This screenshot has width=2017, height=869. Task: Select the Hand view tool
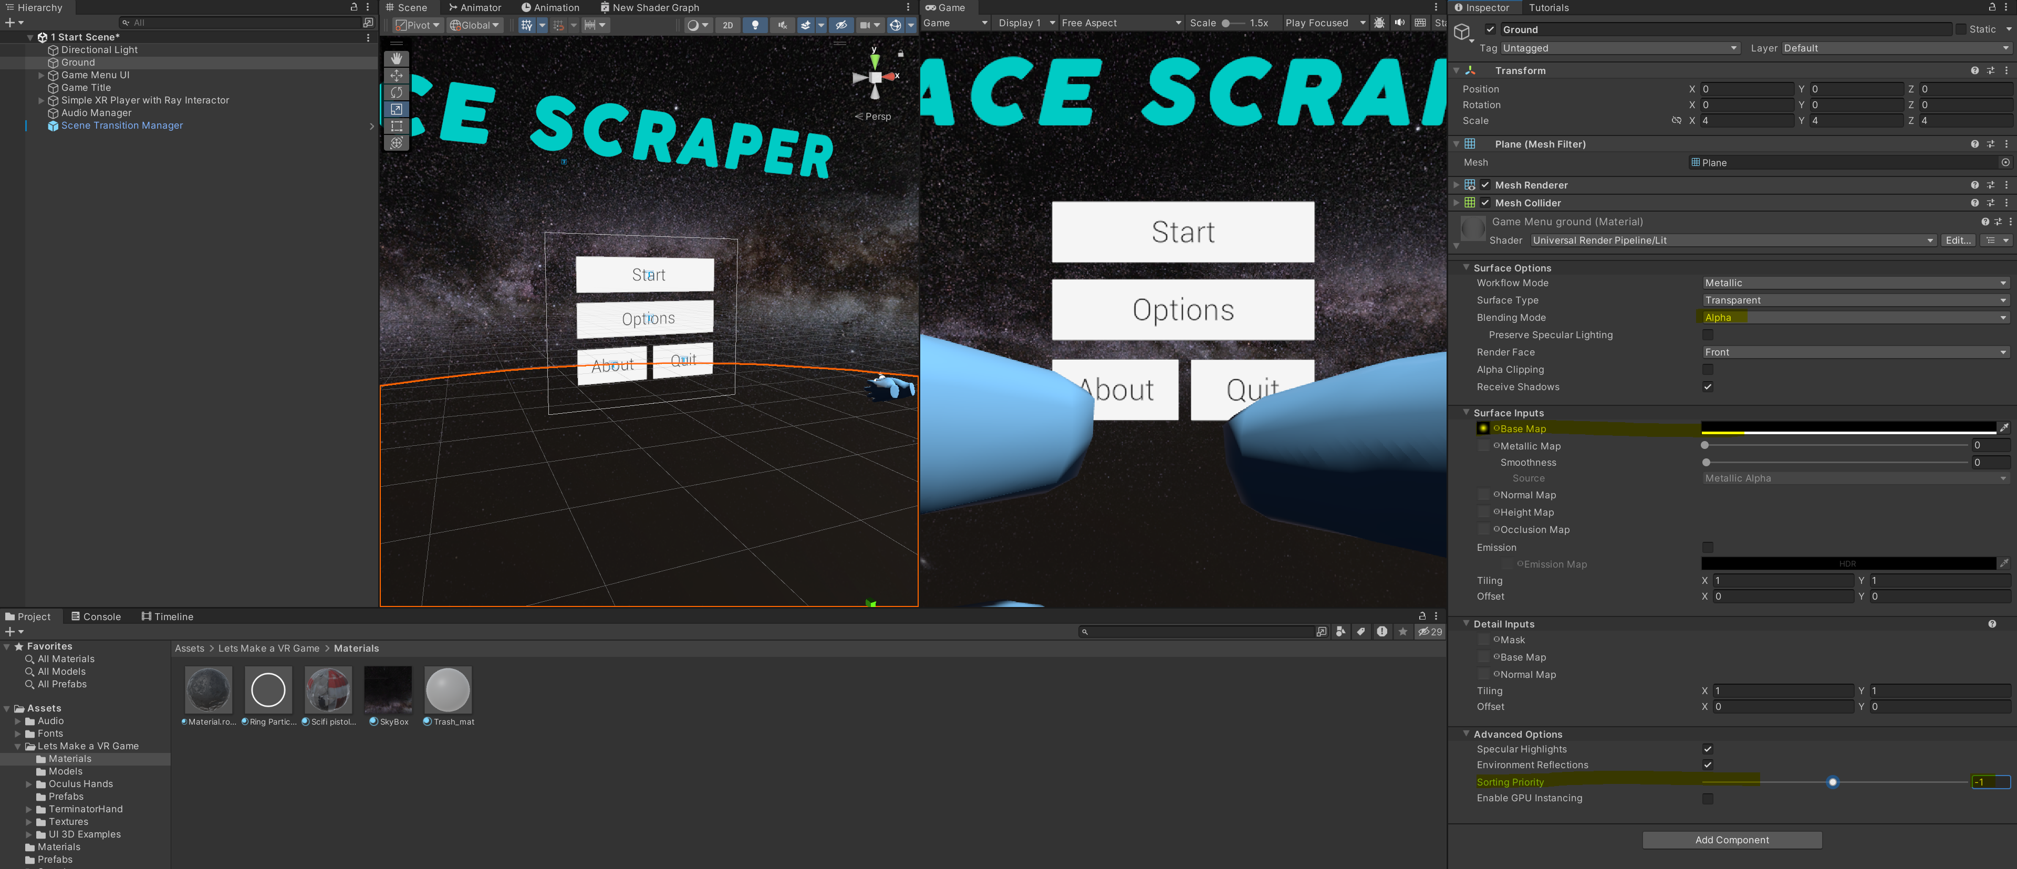(396, 59)
